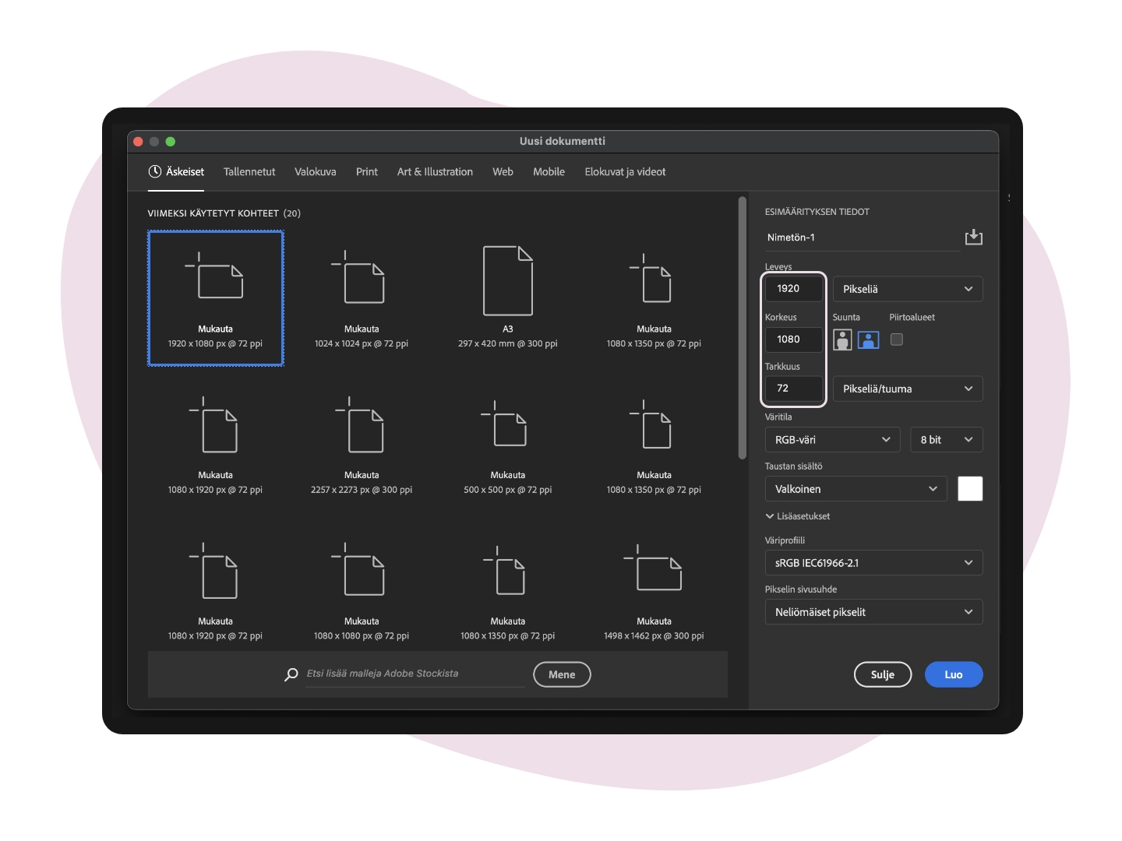Viewport: 1122px width, 841px height.
Task: Open the Valkoinen background contents dropdown
Action: [x=856, y=489]
